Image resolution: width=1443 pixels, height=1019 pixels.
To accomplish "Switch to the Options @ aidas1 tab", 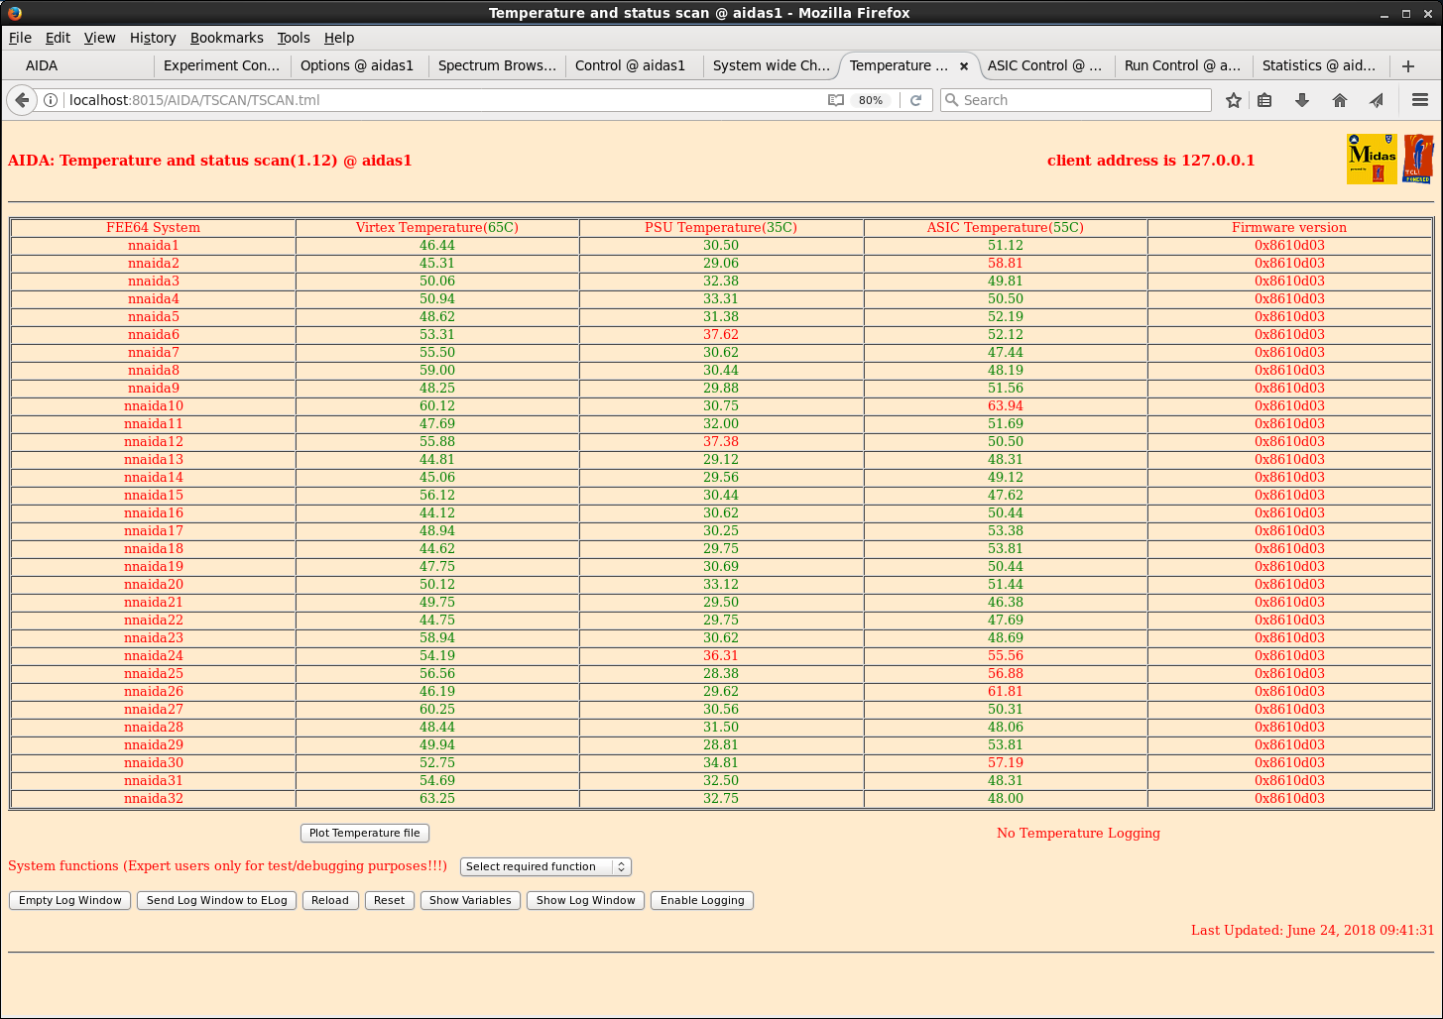I will click(x=357, y=65).
